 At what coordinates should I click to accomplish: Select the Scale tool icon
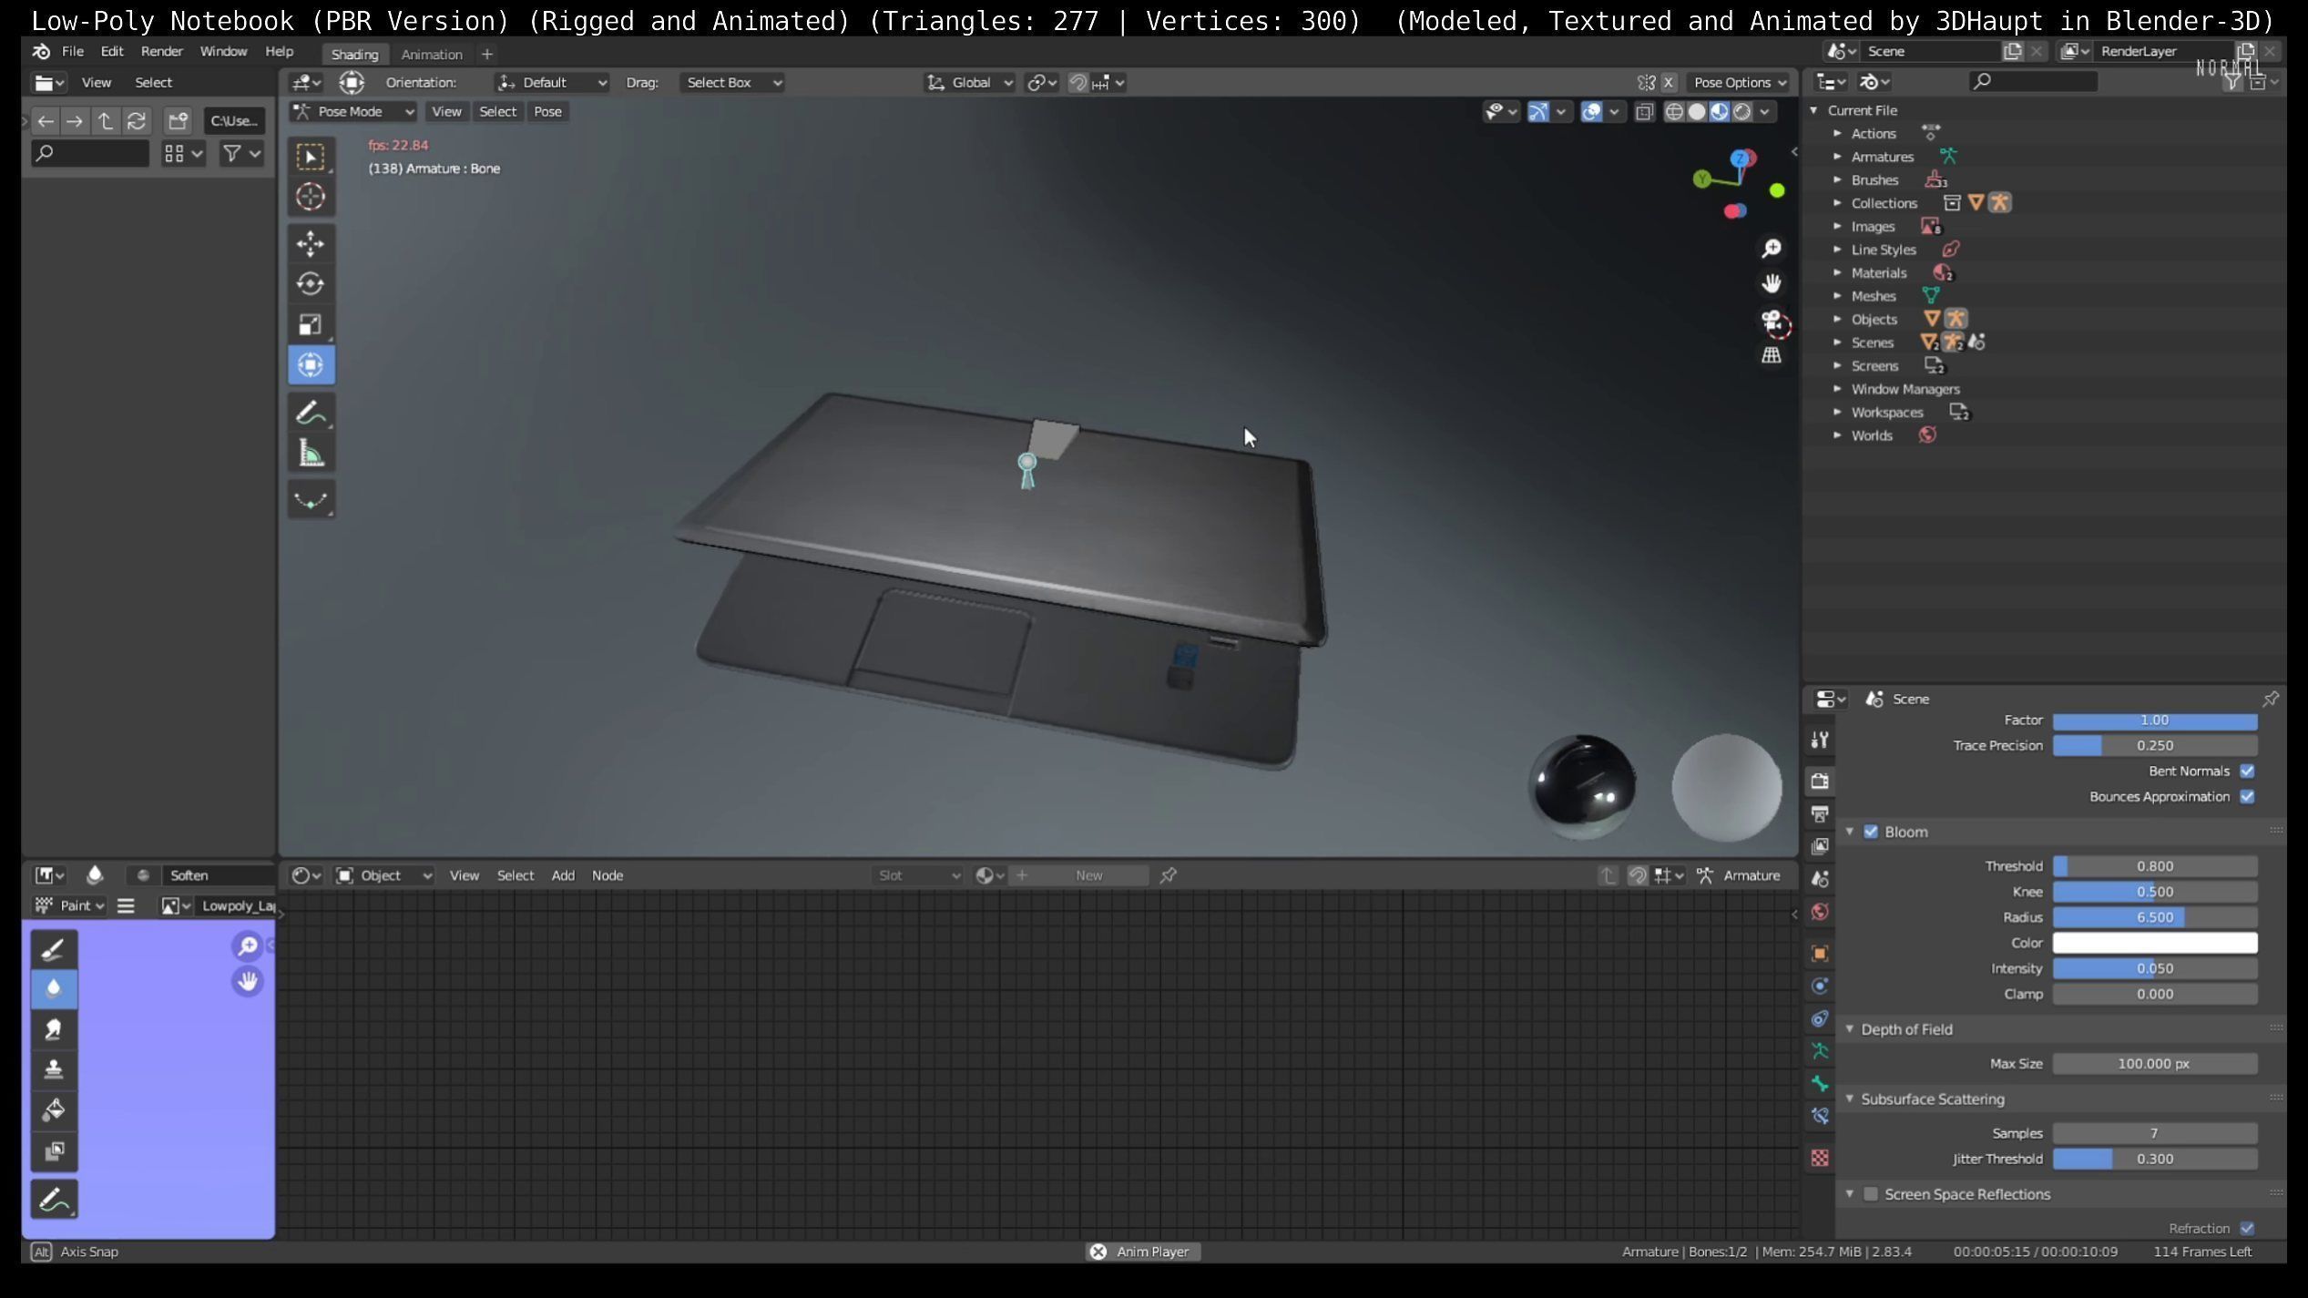310,324
